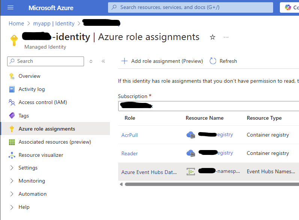
Task: Expand the Automation section
Action: pyautogui.click(x=12, y=194)
